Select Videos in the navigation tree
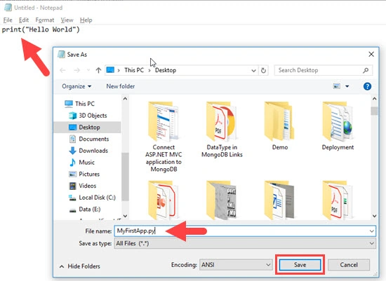 coord(83,186)
